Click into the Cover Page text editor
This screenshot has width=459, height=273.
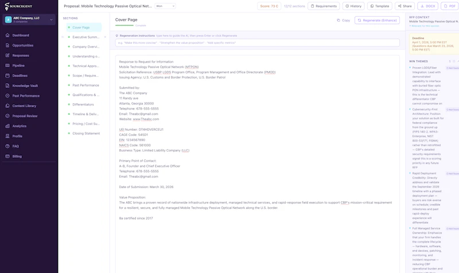click(257, 164)
